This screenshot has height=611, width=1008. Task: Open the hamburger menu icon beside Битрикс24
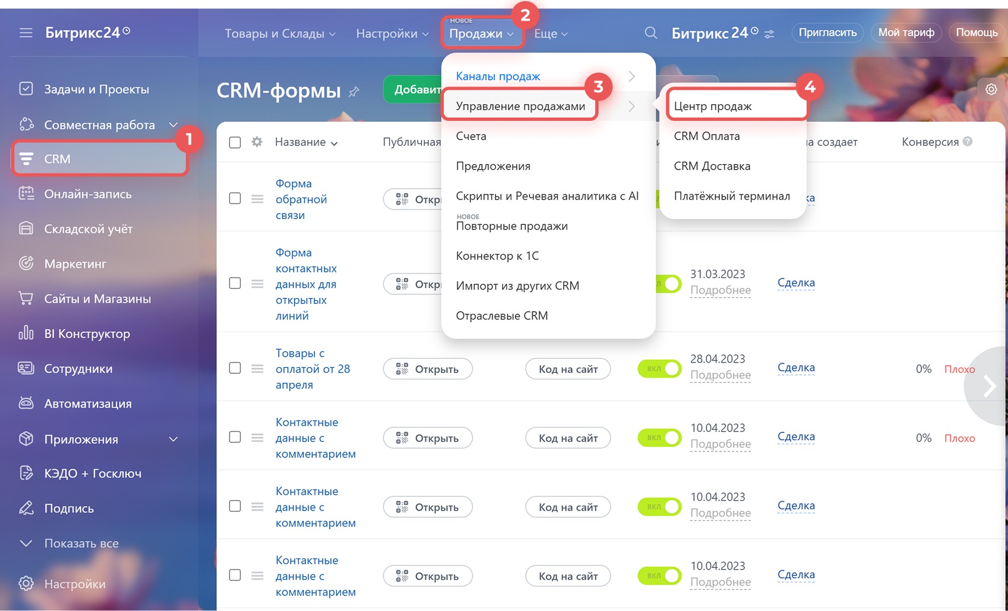tap(26, 33)
